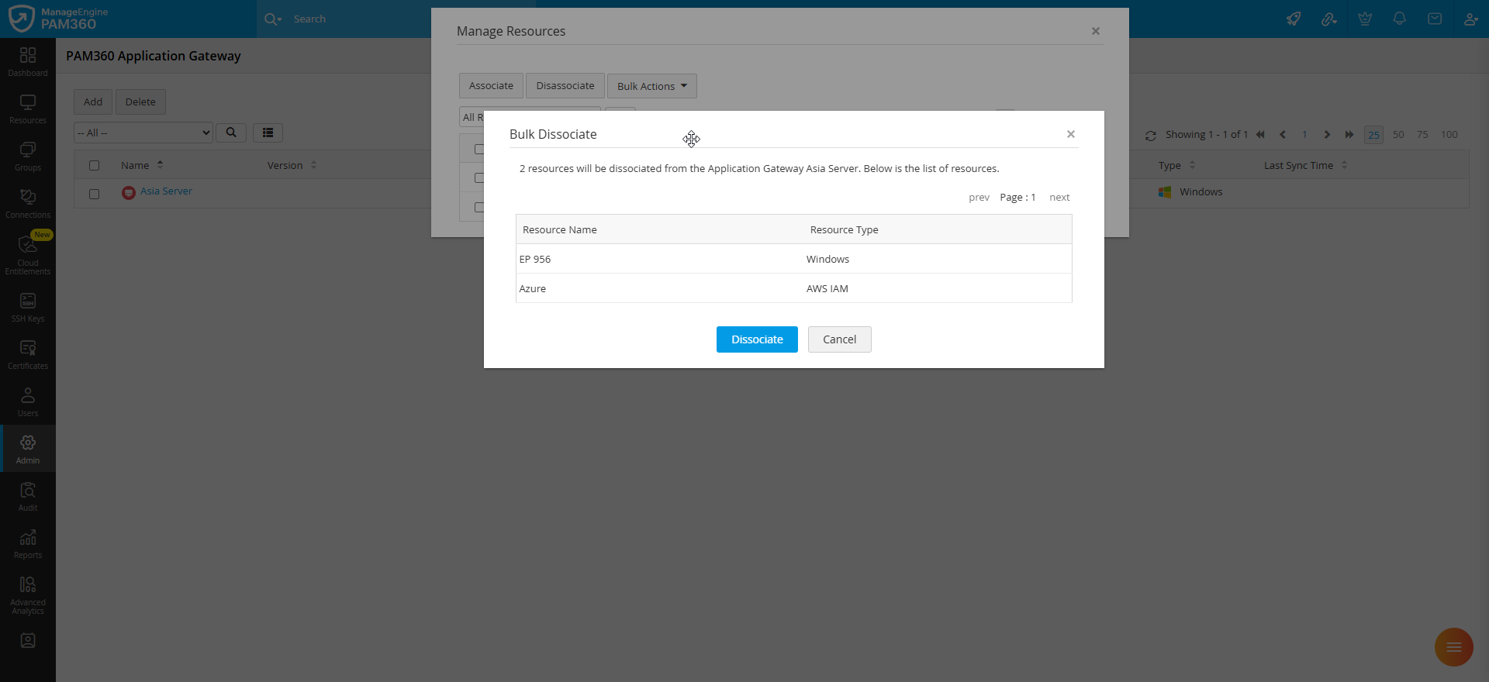Open the Asia Server link
Screen dimensions: 1489x682
pos(166,191)
